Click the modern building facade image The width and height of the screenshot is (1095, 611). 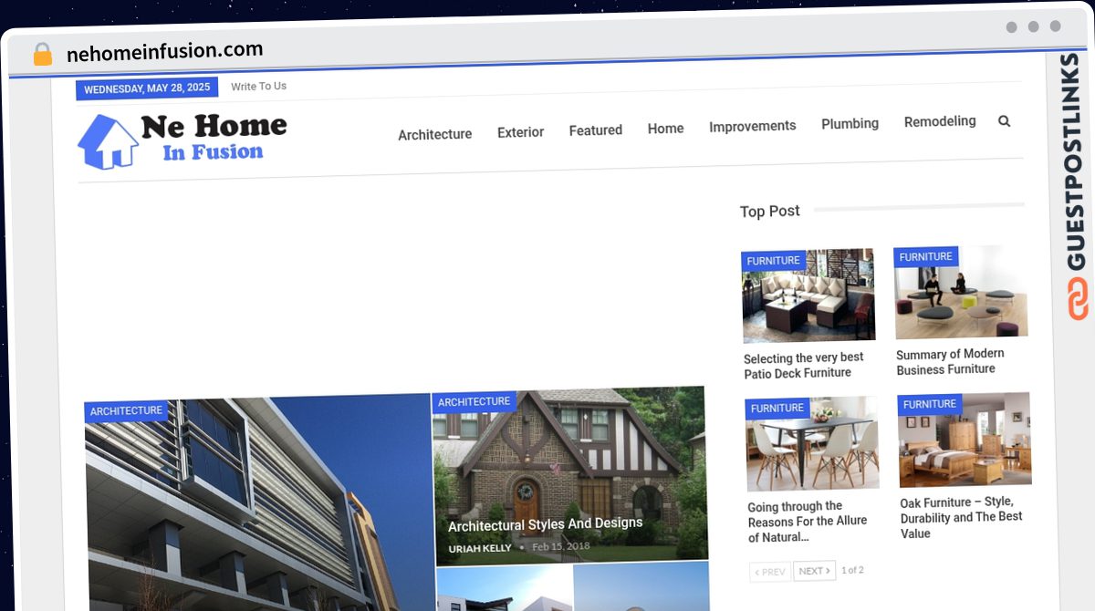coord(258,504)
